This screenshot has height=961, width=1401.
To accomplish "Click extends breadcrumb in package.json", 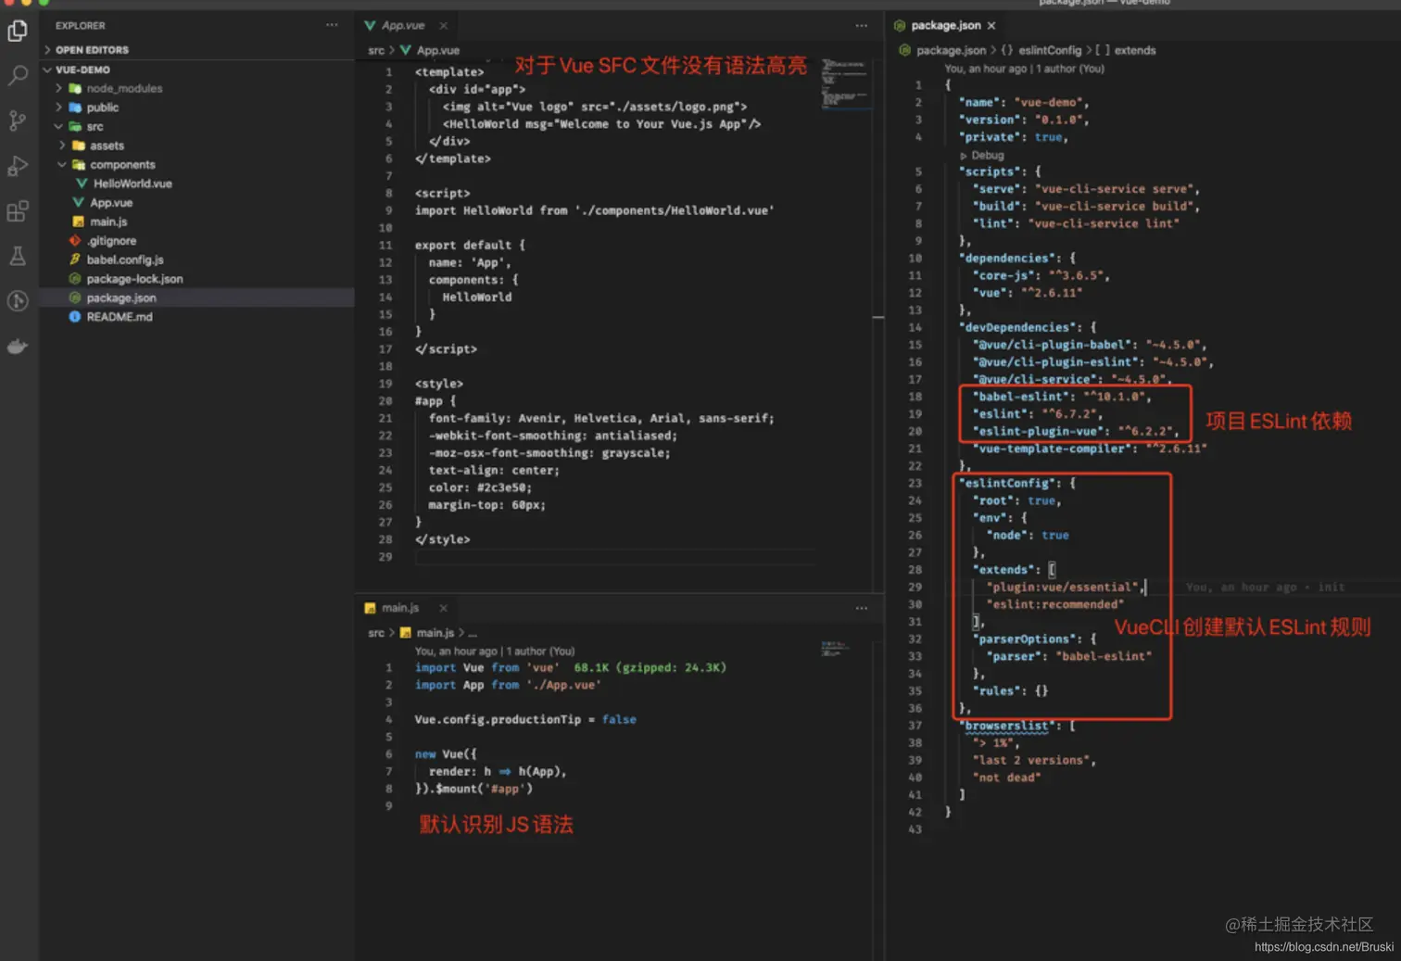I will point(1135,50).
